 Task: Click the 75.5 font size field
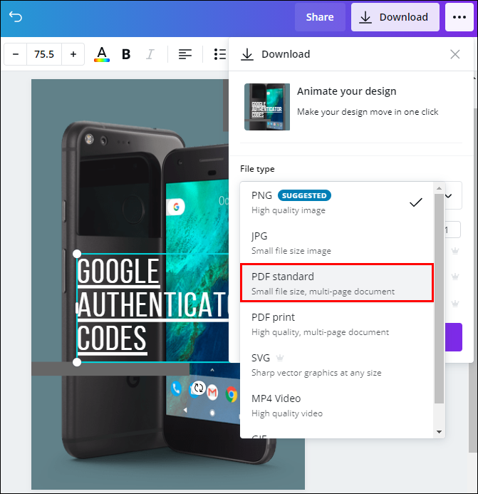point(44,54)
